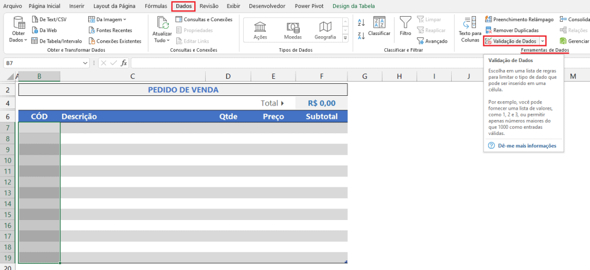Click the select-all corner triangle
590x270 pixels.
pos(10,76)
